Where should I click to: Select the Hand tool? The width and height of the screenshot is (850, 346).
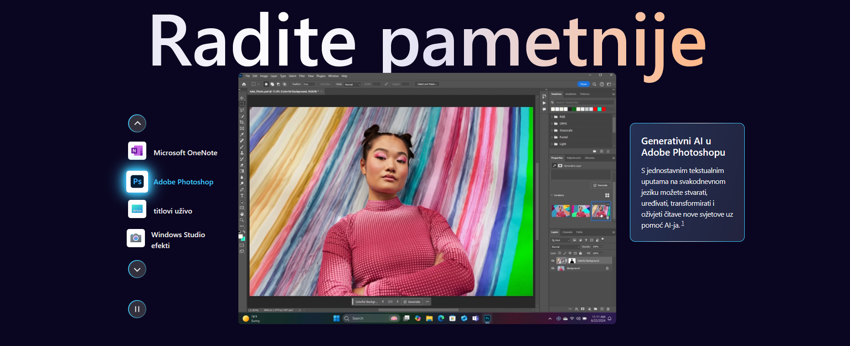[x=242, y=214]
